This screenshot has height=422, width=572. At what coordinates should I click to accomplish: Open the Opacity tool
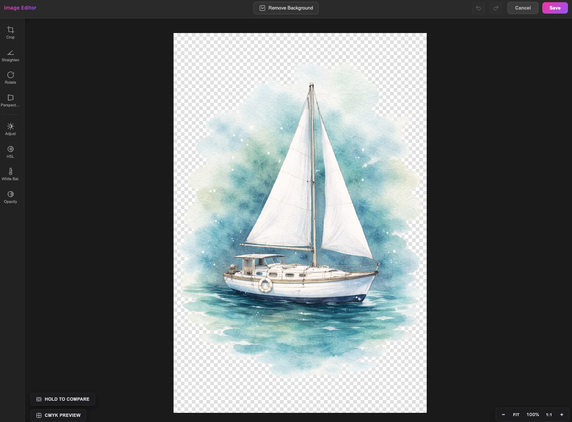tap(10, 197)
